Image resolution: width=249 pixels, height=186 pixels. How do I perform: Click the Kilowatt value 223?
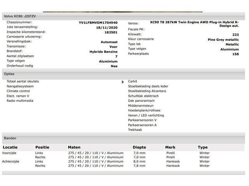[235, 34]
